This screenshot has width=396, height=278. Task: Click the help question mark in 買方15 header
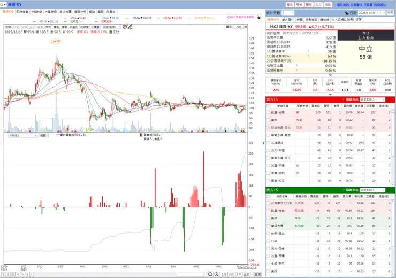coord(344,99)
